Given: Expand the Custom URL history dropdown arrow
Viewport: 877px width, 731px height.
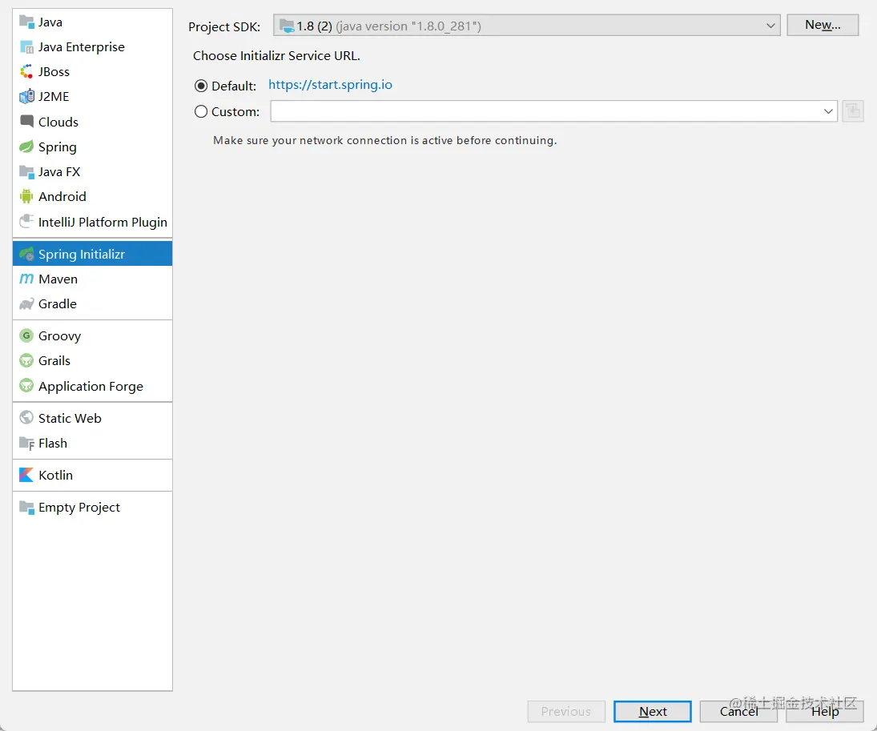Looking at the screenshot, I should point(828,111).
